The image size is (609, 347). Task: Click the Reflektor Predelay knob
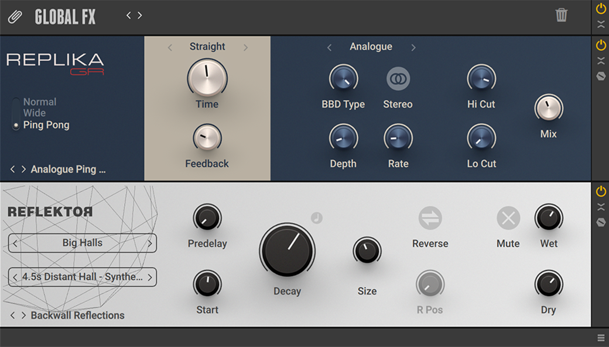click(x=207, y=218)
